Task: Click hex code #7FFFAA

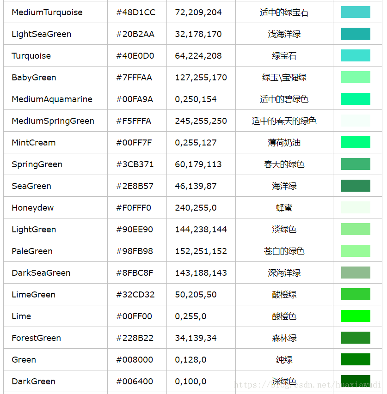Action: [134, 78]
